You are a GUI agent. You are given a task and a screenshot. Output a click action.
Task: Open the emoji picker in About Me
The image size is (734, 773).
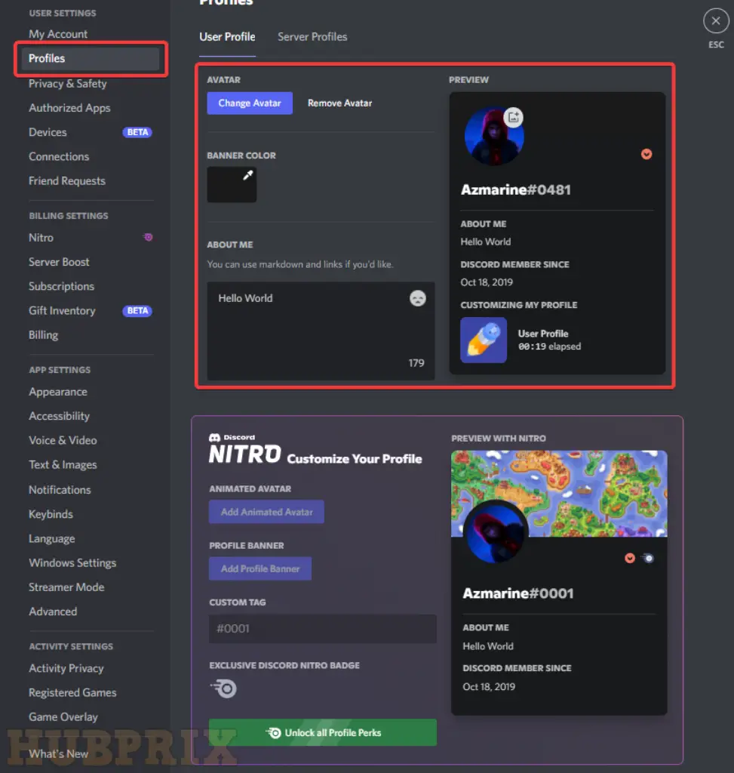pyautogui.click(x=418, y=298)
